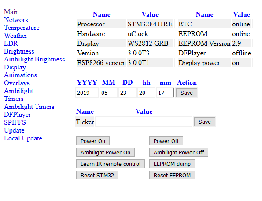Click the Ticker text input field
262x201 pixels.
click(x=144, y=122)
